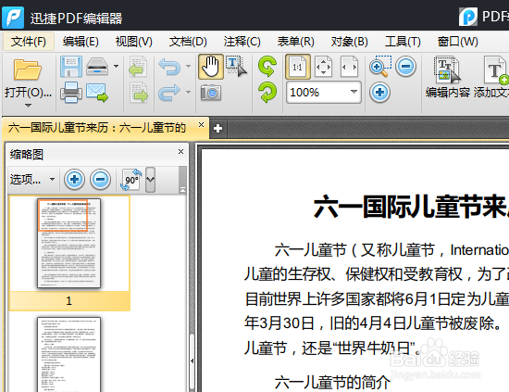Go to previous page document icon
The width and height of the screenshot is (509, 392).
tap(138, 67)
